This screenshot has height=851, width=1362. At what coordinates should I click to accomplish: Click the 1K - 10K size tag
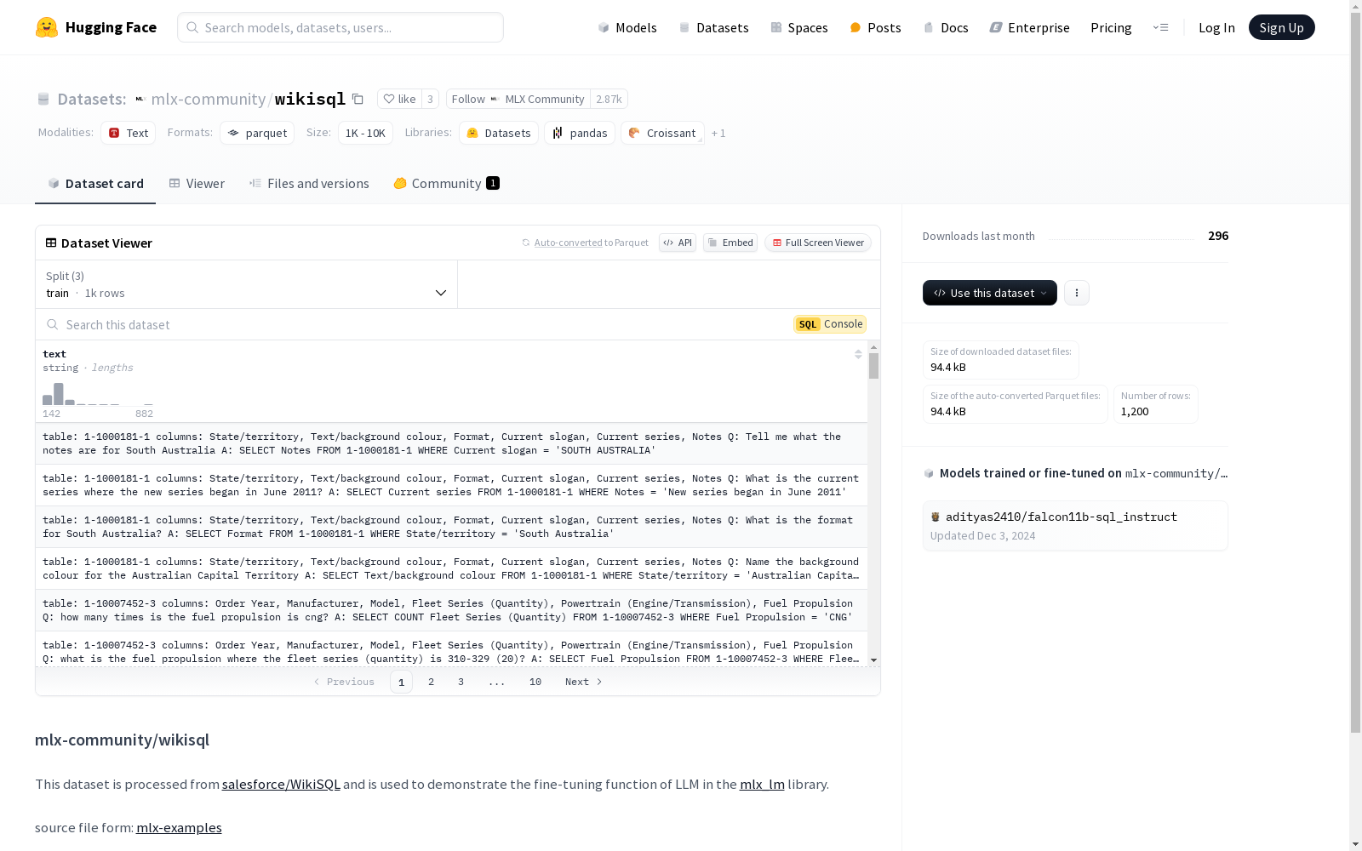[x=365, y=133]
